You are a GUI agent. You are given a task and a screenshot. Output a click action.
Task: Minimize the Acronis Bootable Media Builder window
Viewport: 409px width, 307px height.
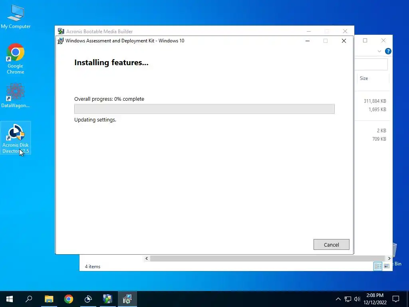coord(309,31)
